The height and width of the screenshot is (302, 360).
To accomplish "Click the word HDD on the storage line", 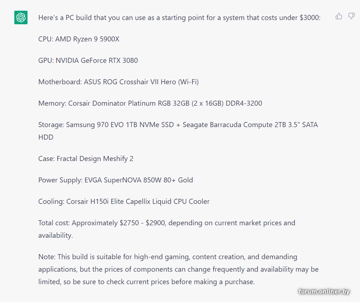I will pyautogui.click(x=46, y=137).
